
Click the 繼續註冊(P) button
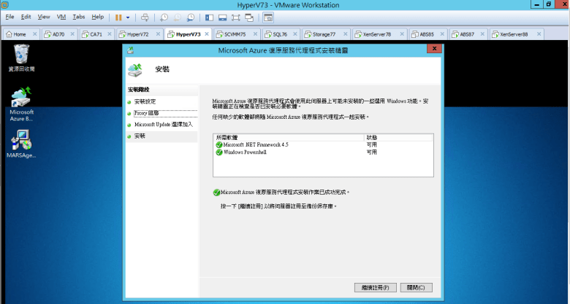click(x=376, y=287)
